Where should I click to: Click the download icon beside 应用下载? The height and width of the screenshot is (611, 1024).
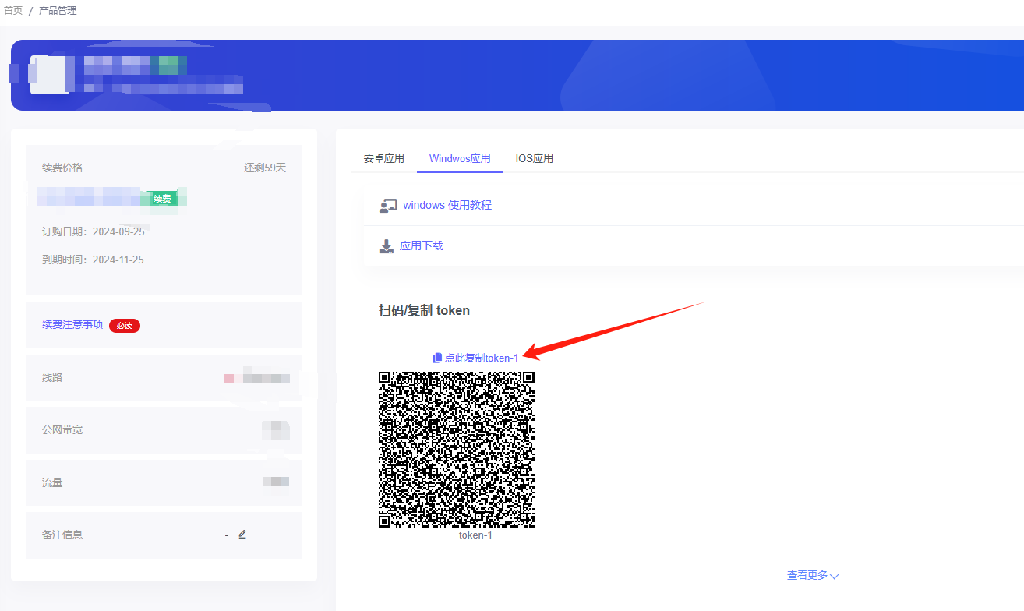click(387, 246)
